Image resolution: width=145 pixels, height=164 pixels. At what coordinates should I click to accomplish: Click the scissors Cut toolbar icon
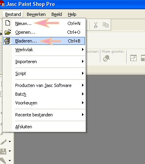click(x=96, y=25)
